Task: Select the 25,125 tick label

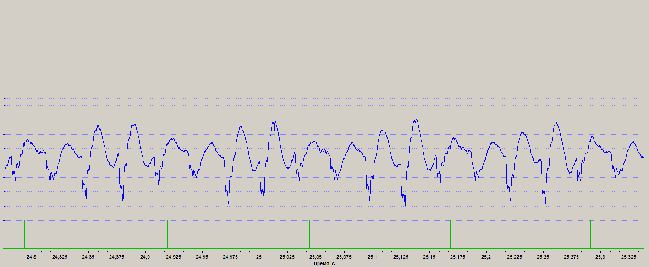Action: [x=401, y=257]
